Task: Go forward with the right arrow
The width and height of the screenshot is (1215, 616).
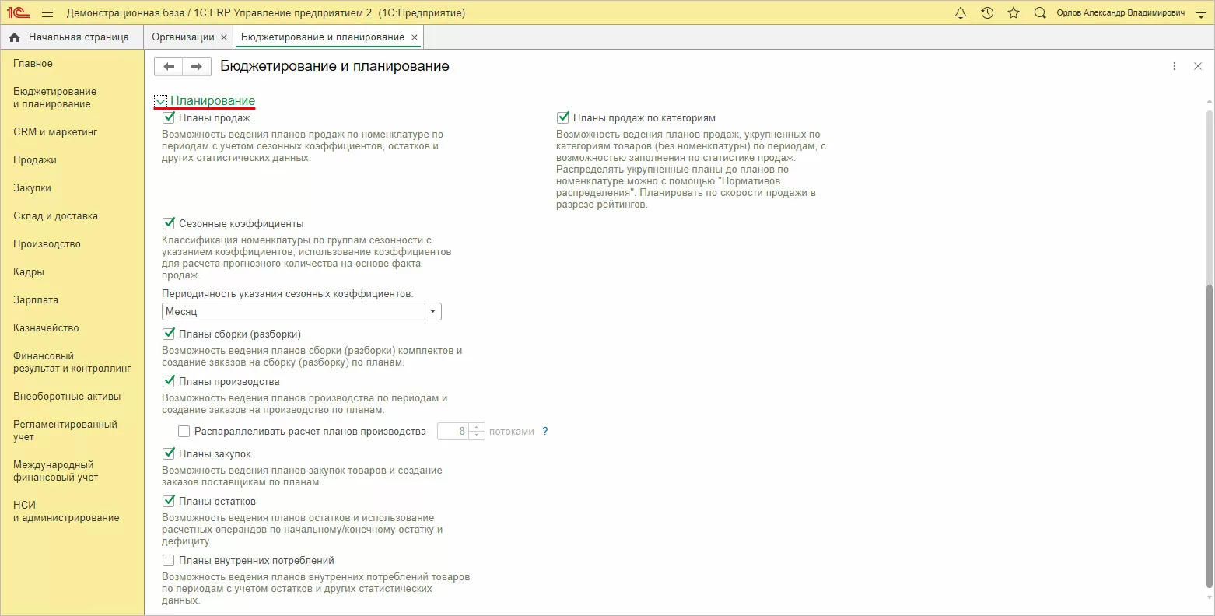Action: 197,67
